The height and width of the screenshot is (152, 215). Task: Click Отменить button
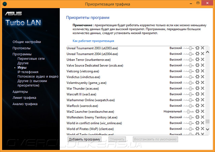click(117, 139)
